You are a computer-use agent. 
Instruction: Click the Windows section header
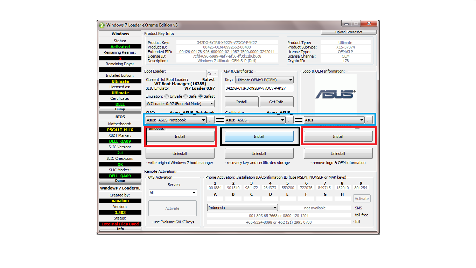coord(120,34)
